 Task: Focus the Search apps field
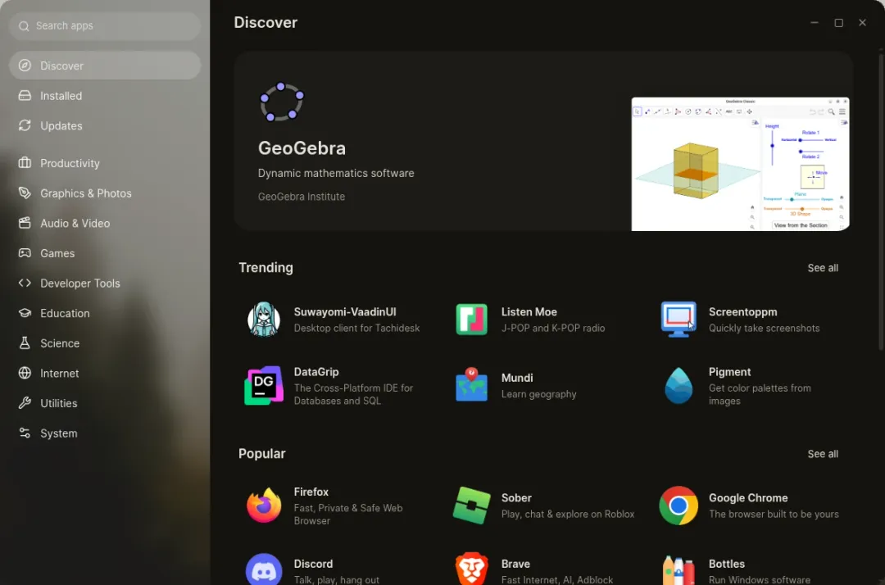tap(105, 26)
